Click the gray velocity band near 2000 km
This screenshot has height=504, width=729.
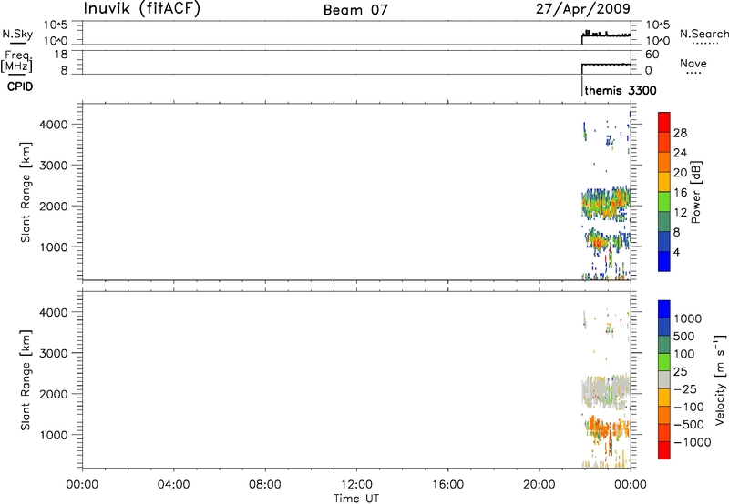click(x=606, y=392)
